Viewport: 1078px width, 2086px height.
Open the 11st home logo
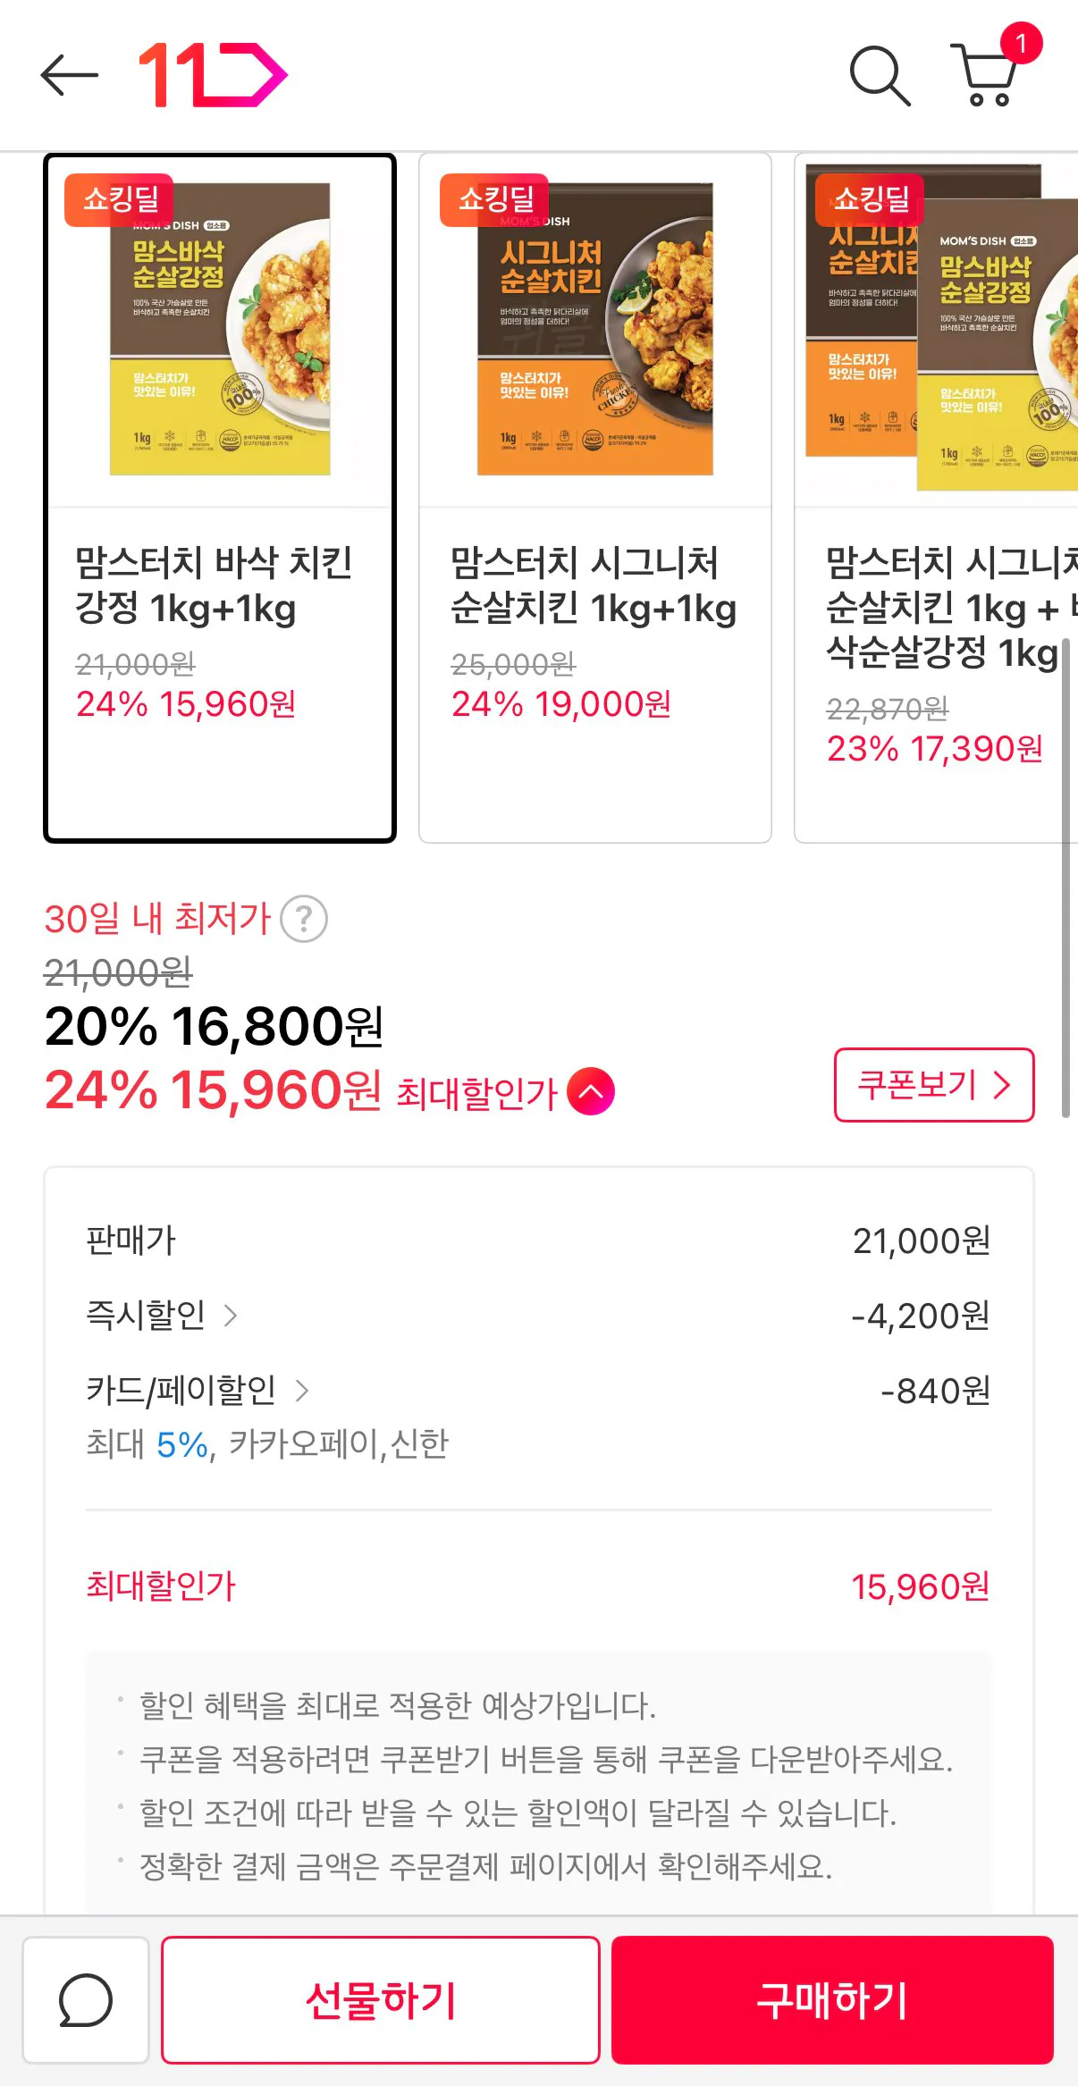213,75
